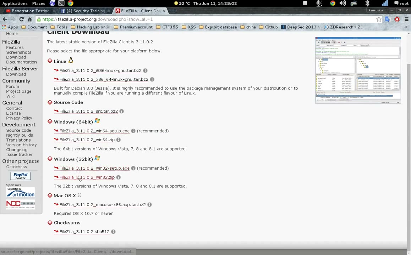Open Nightly builds in sidebar
Image resolution: width=411 pixels, height=255 pixels.
[x=20, y=135]
